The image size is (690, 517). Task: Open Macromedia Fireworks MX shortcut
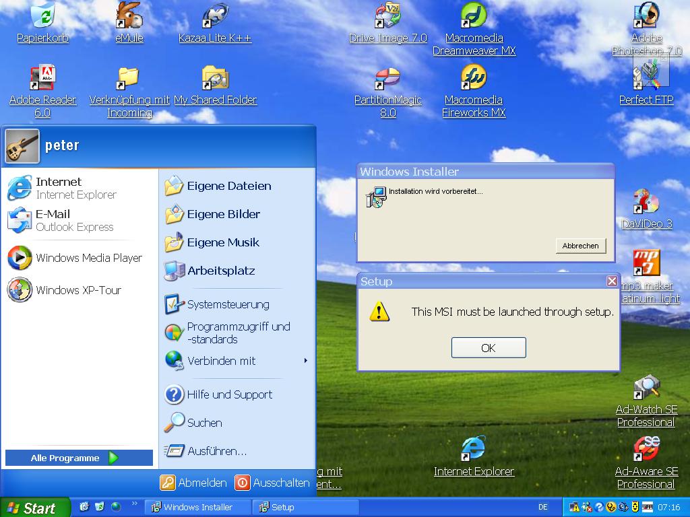[474, 92]
